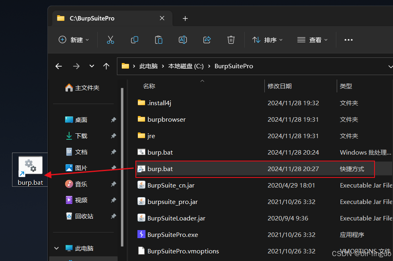Click the Rename icon in toolbar
The width and height of the screenshot is (393, 261).
(183, 40)
